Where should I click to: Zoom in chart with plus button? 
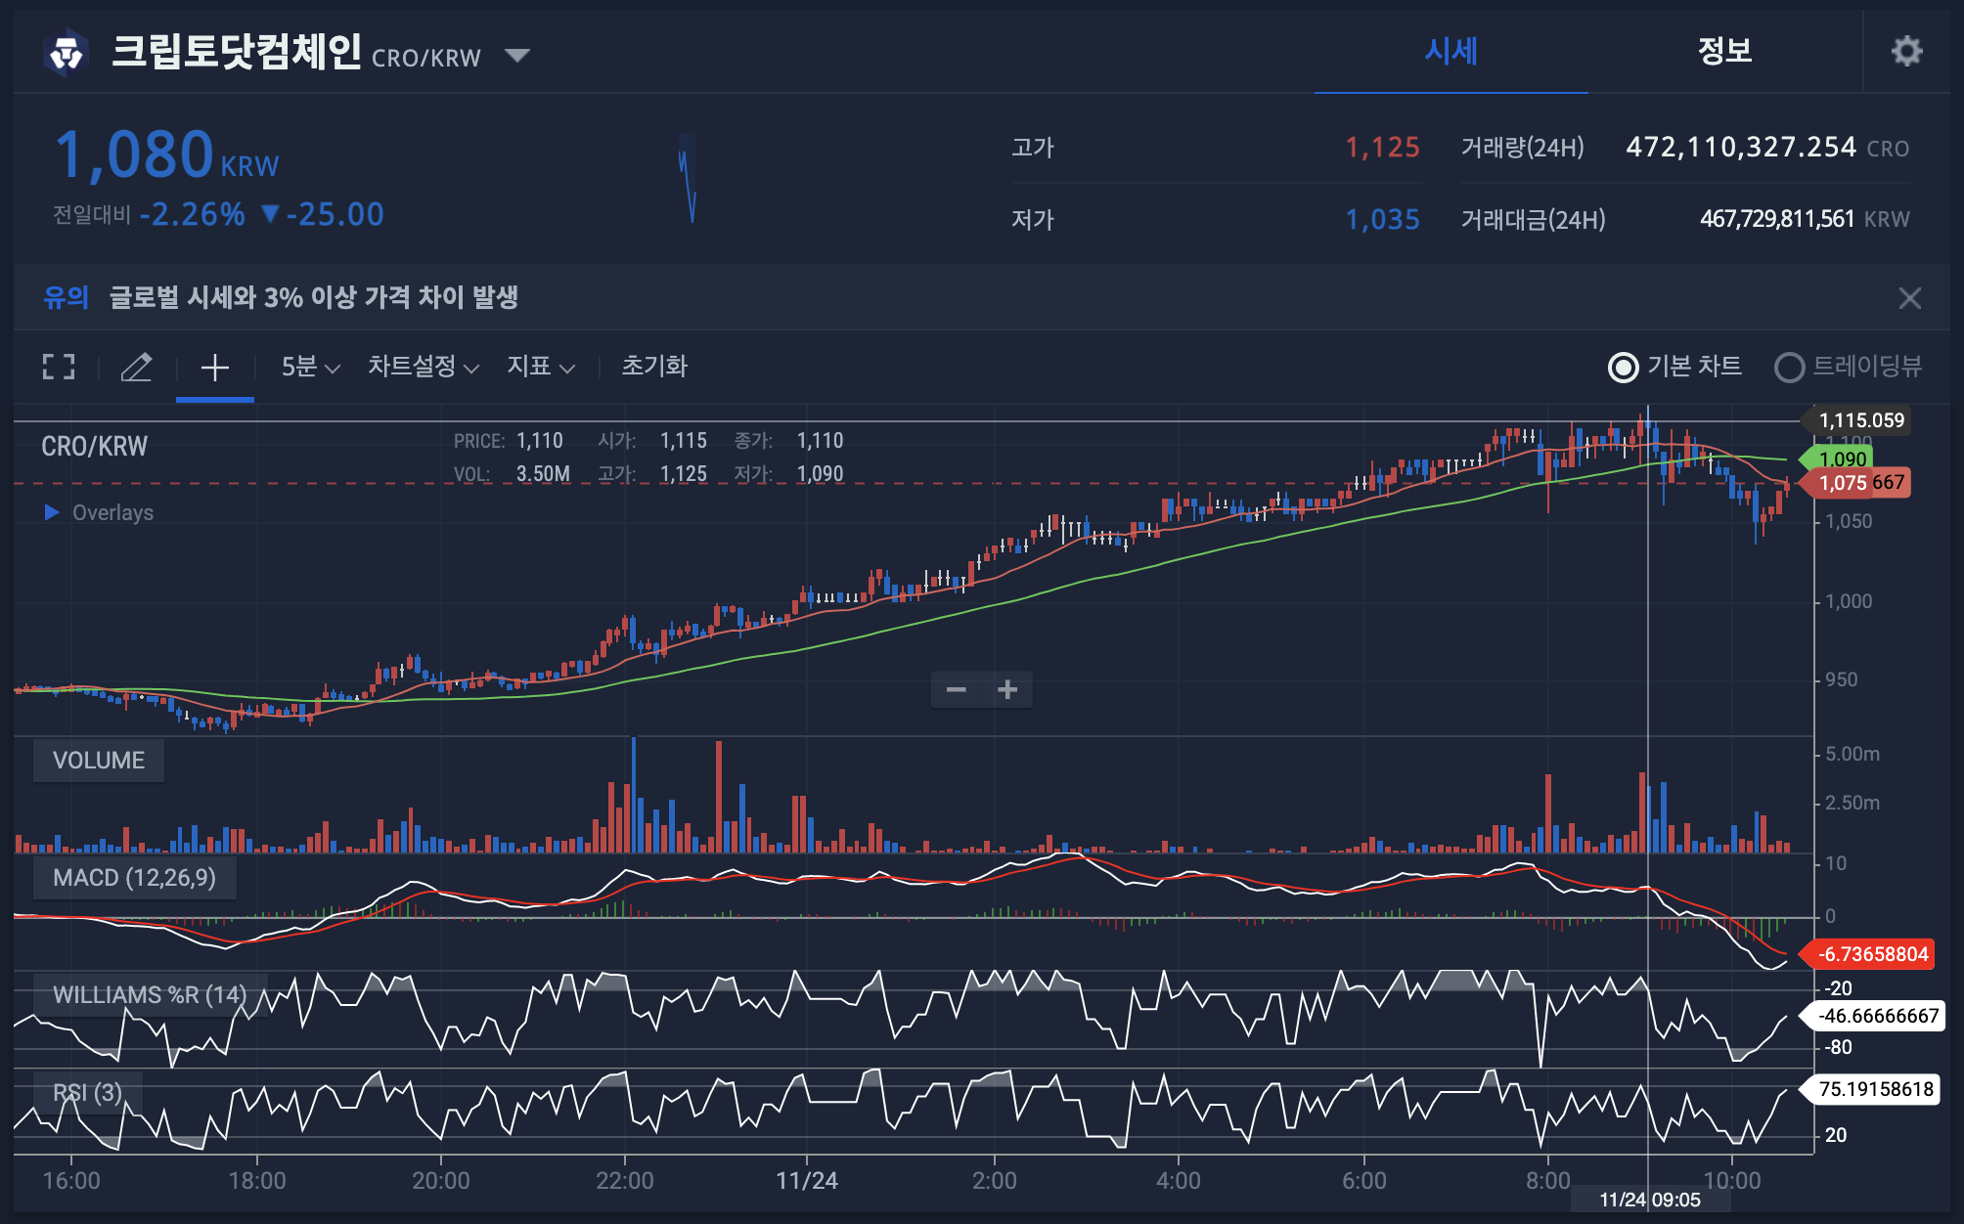[1007, 690]
